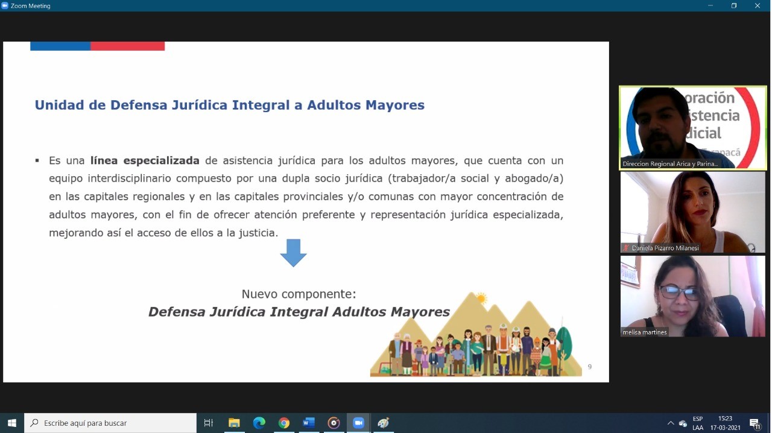The image size is (772, 433).
Task: Select the Daniela Pizarro Milanesi video tile
Action: [692, 212]
